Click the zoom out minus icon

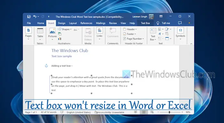(x=158, y=112)
